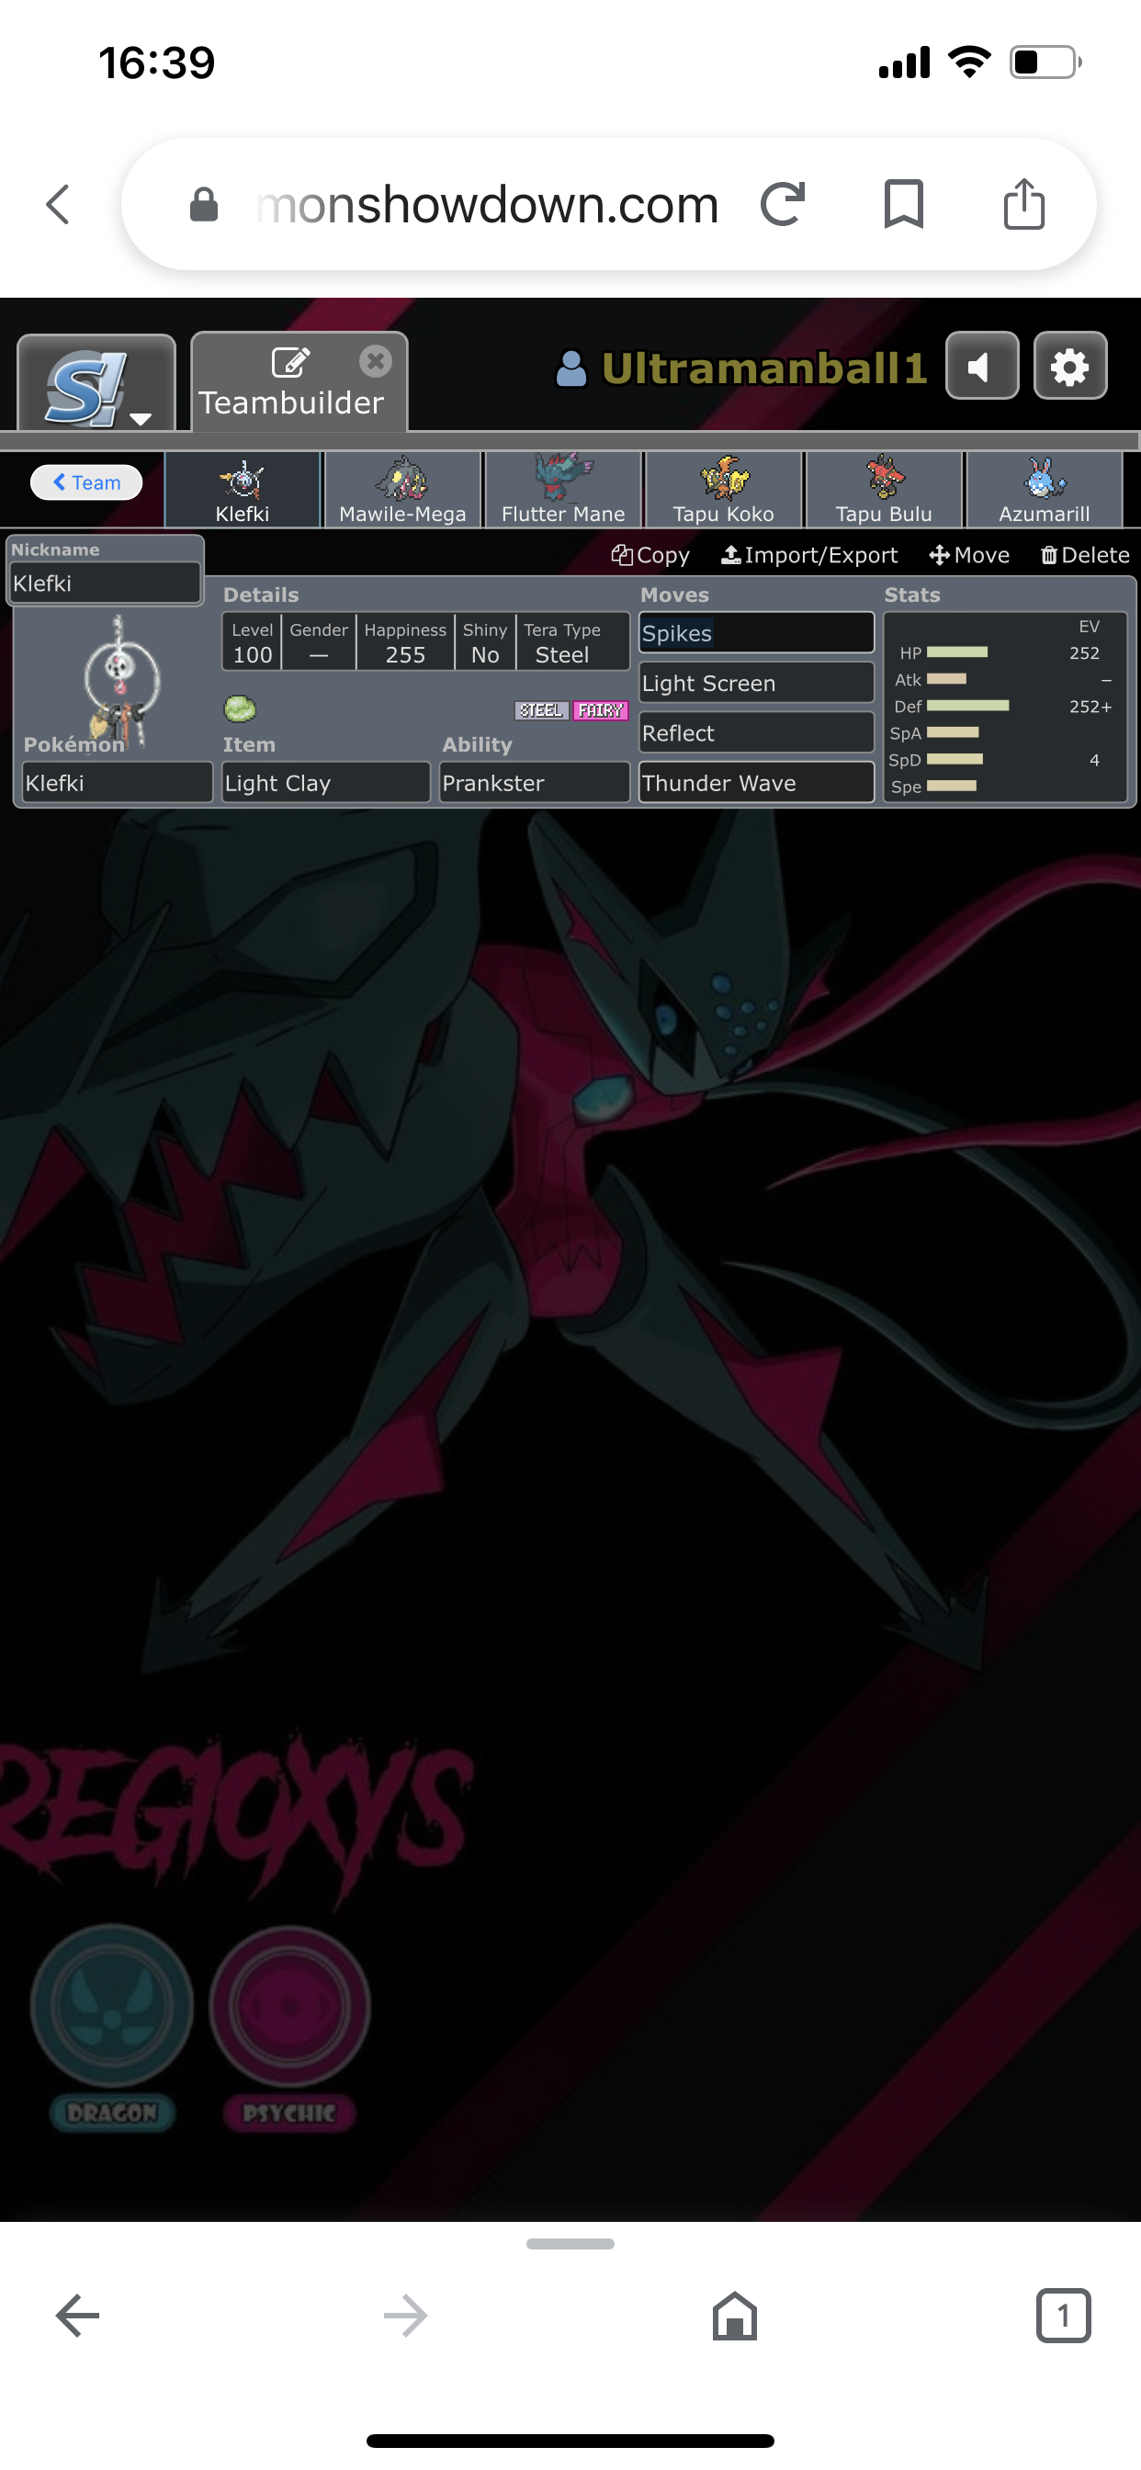The image size is (1141, 2470).
Task: Click the SpD EV value 4
Action: tap(1094, 760)
